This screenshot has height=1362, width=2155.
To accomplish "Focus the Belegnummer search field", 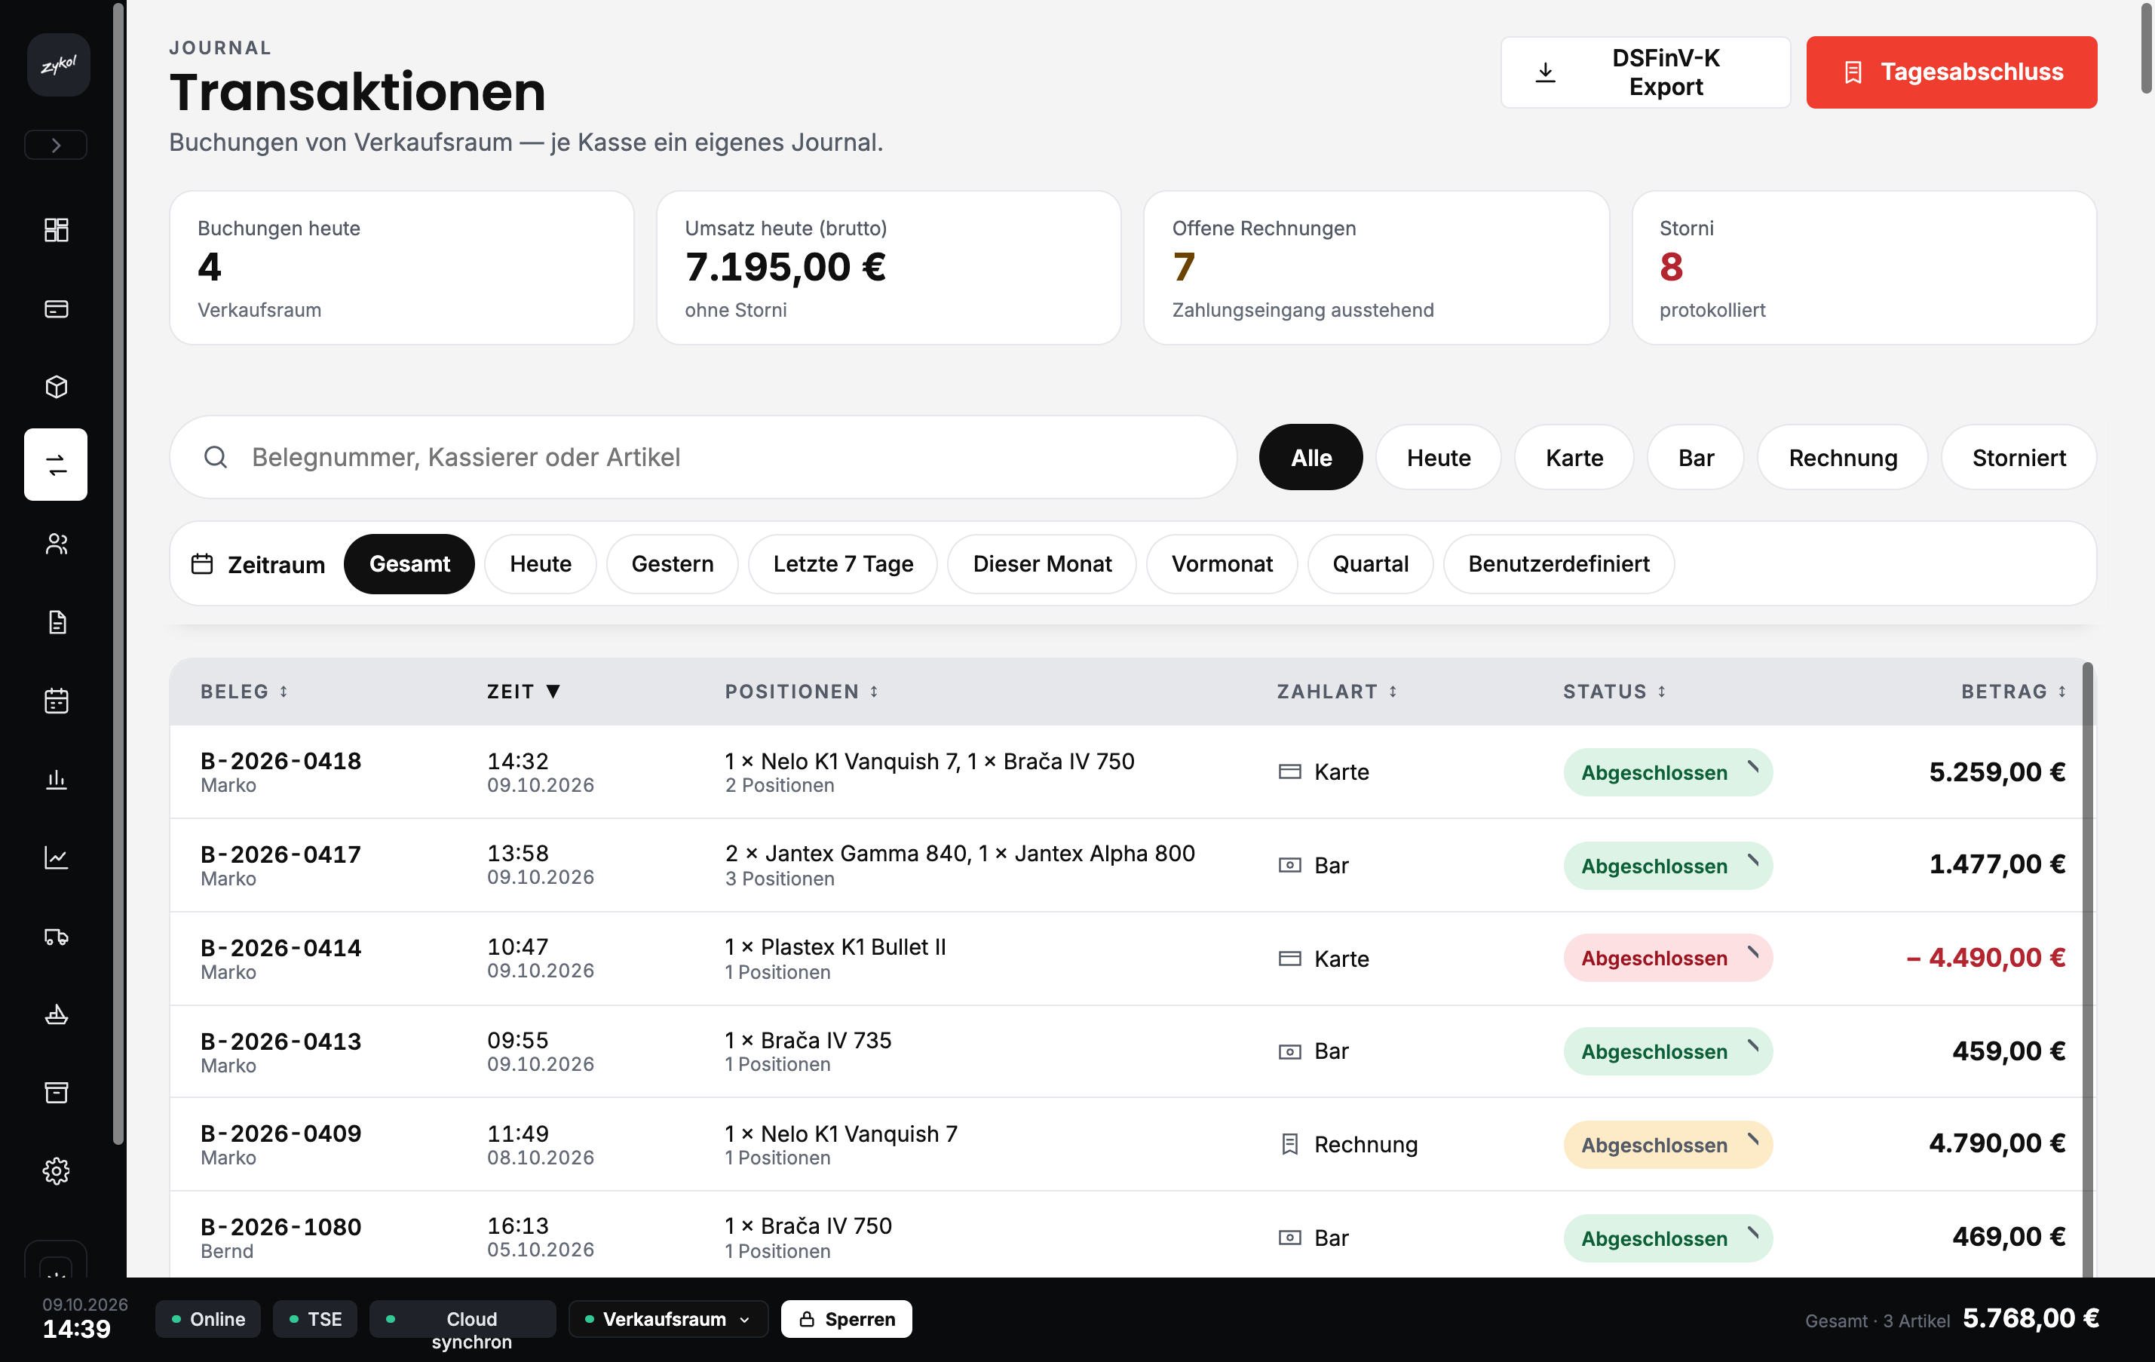I will tap(703, 457).
